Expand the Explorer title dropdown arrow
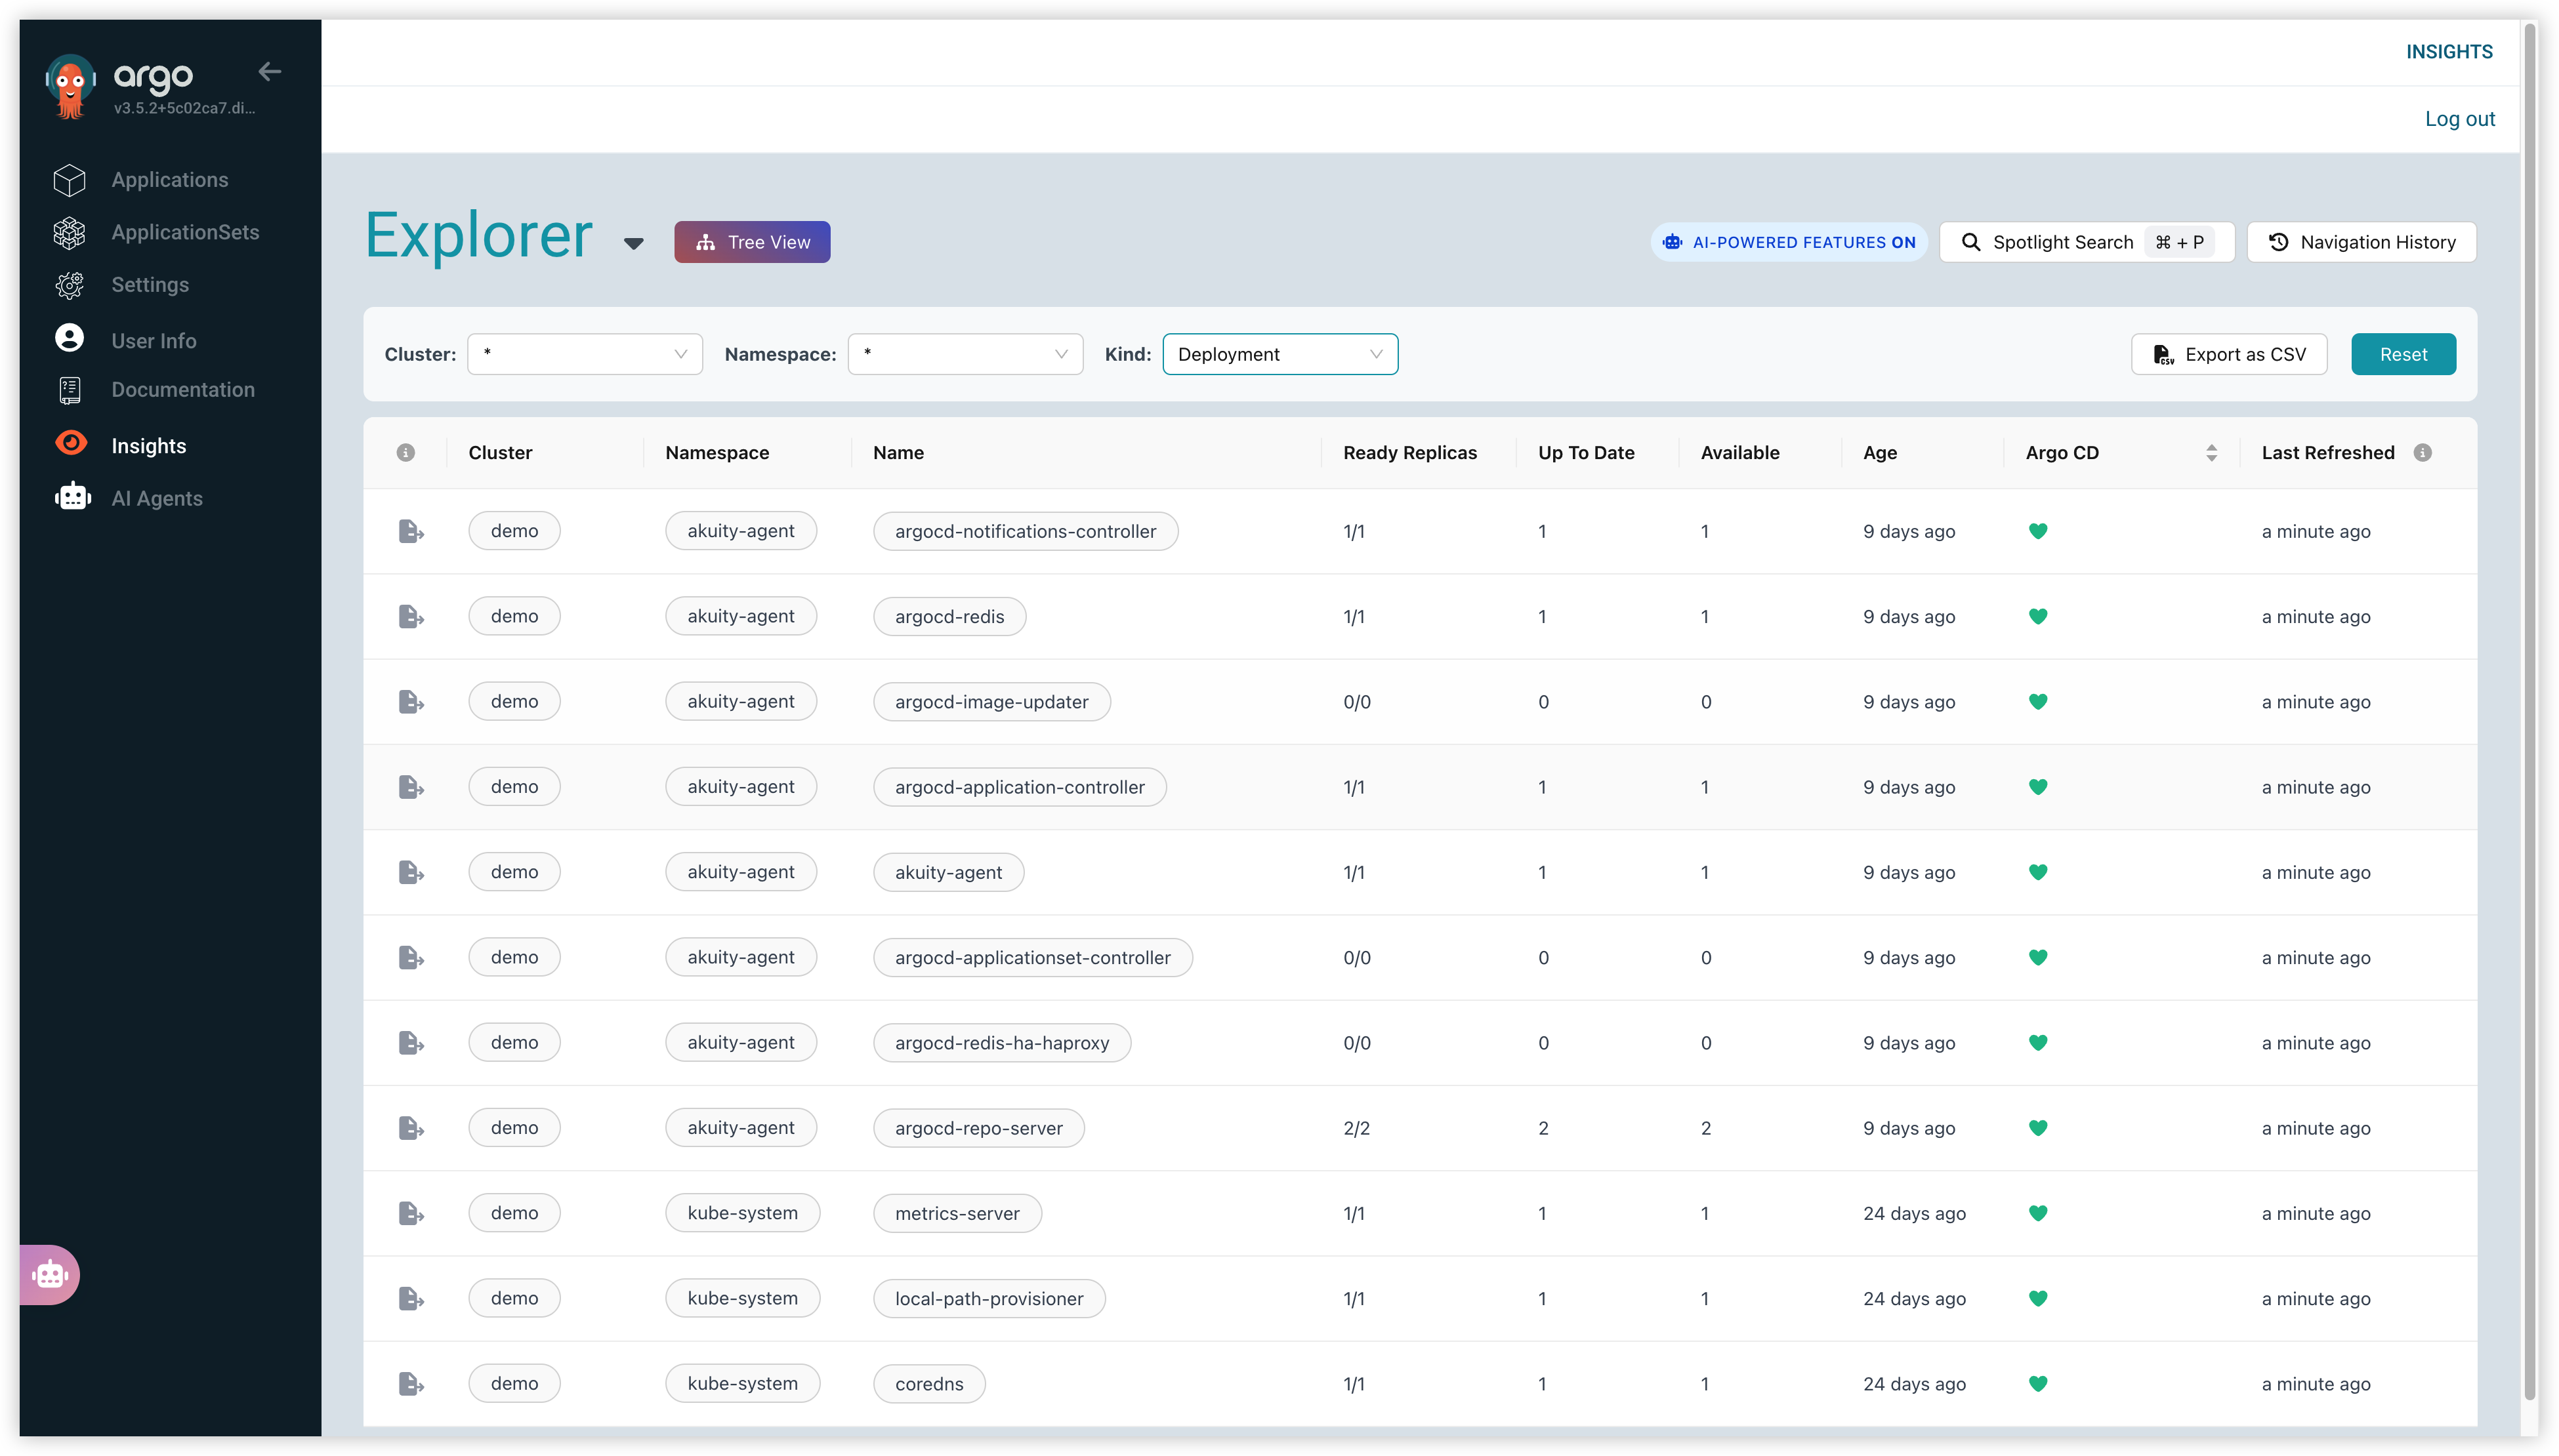Viewport: 2559px width, 1456px height. pyautogui.click(x=633, y=243)
